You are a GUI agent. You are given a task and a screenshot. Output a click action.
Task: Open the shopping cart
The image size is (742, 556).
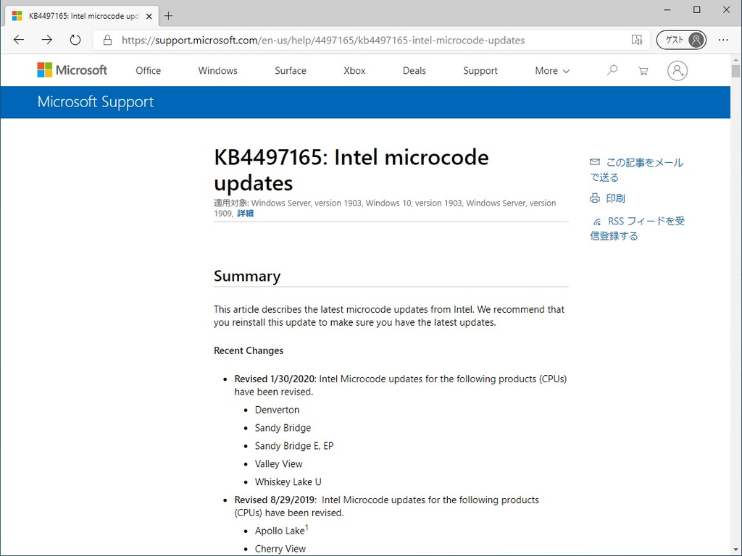point(643,70)
